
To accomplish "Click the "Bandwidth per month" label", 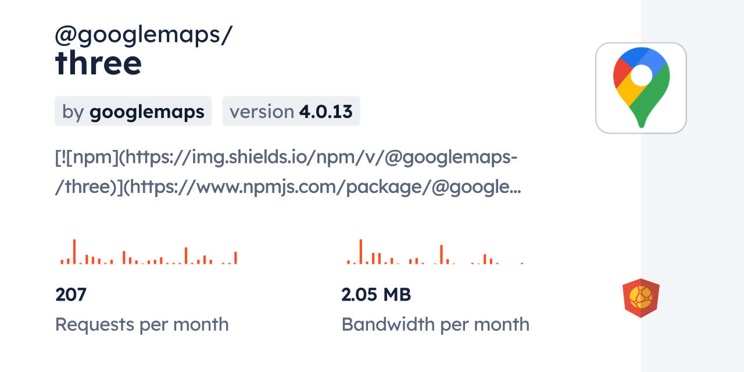I will [435, 324].
